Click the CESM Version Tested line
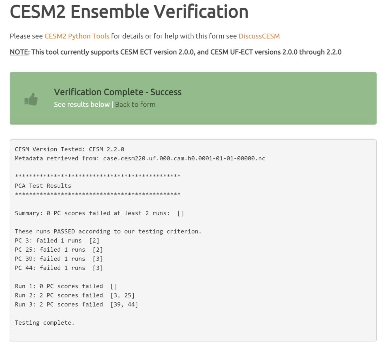Screen dimensions: 385x349 [70, 149]
